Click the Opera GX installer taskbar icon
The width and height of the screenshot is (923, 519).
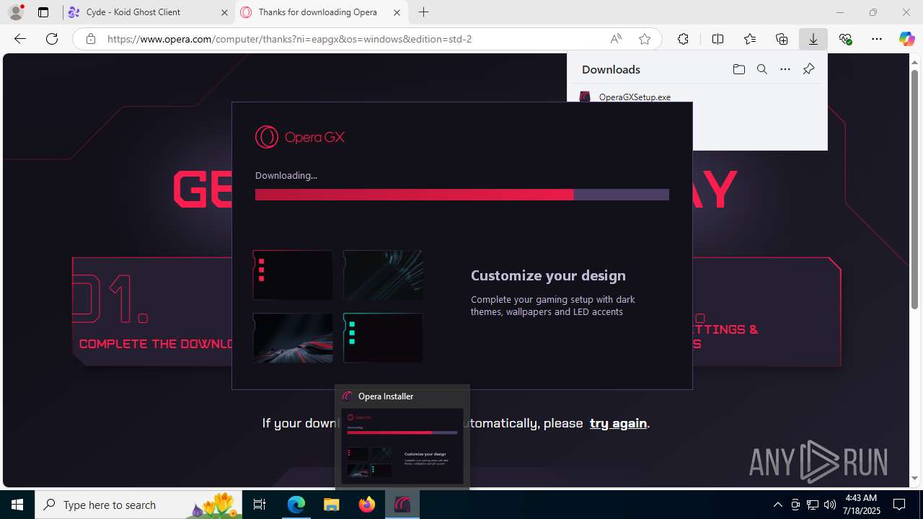402,505
